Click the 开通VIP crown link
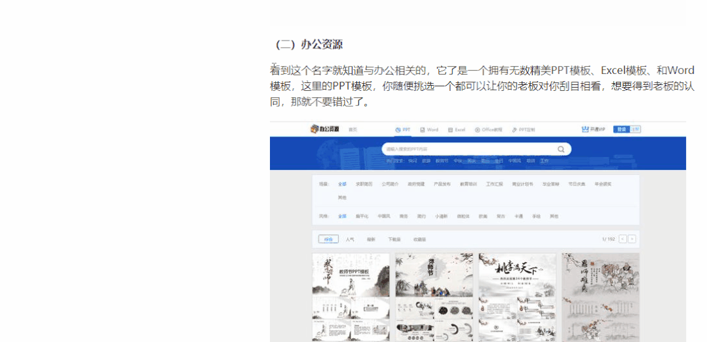Screen dimensions: 707x342 (594, 129)
